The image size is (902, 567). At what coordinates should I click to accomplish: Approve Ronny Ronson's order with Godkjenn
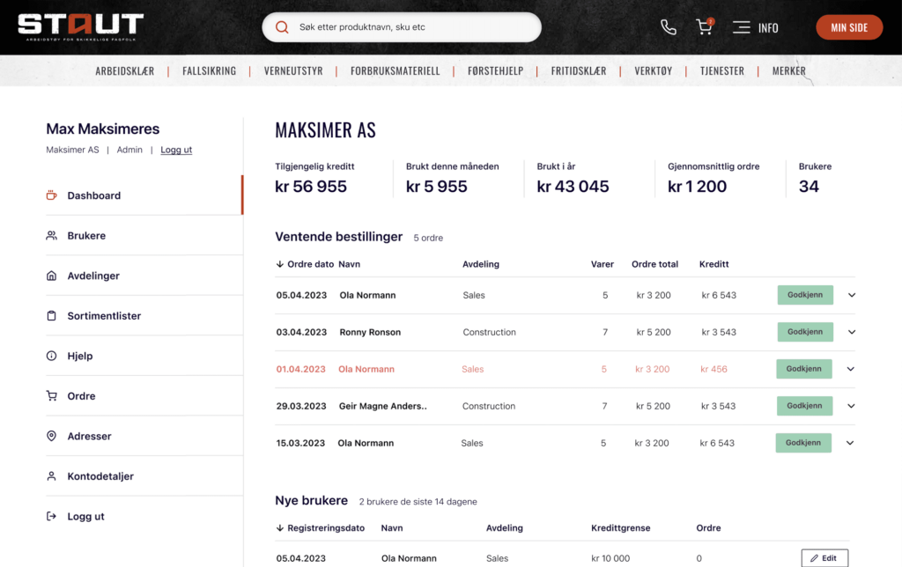click(804, 332)
